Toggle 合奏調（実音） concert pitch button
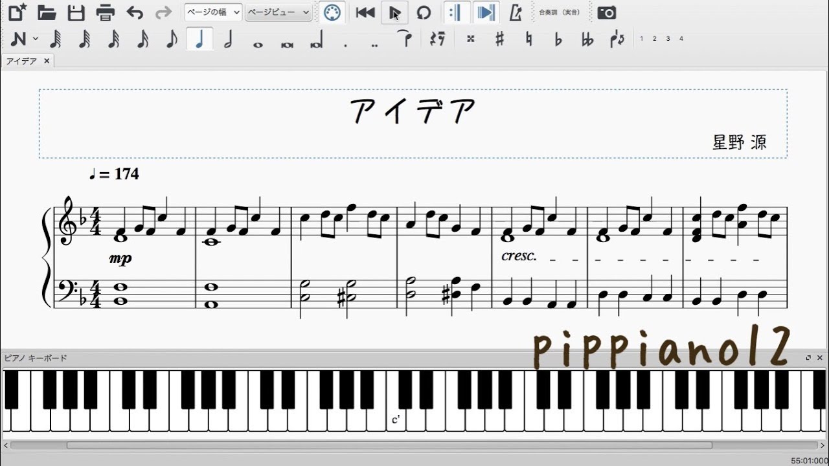 (x=560, y=12)
